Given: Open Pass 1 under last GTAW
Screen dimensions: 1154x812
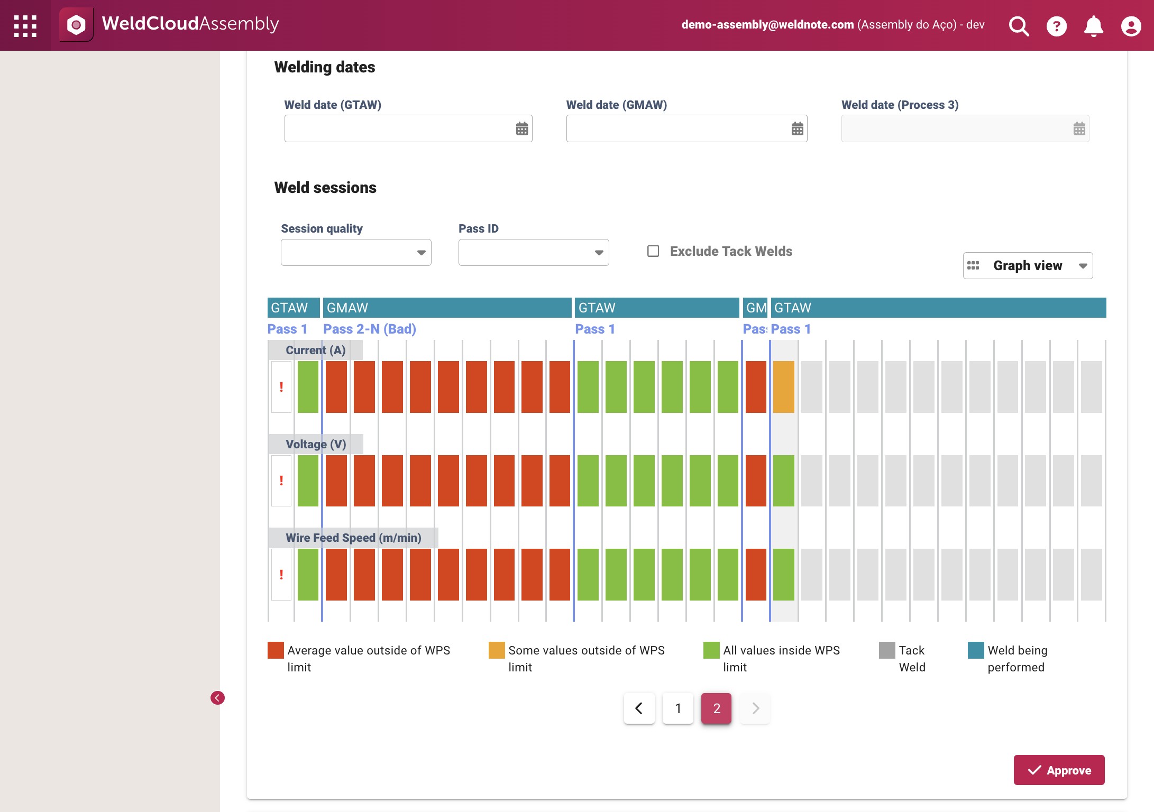Looking at the screenshot, I should pos(791,329).
